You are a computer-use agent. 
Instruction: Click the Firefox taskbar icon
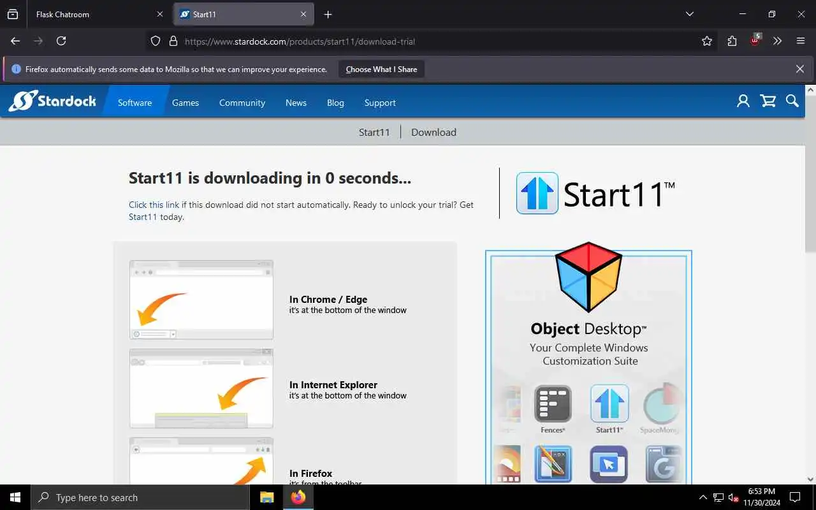pyautogui.click(x=298, y=497)
